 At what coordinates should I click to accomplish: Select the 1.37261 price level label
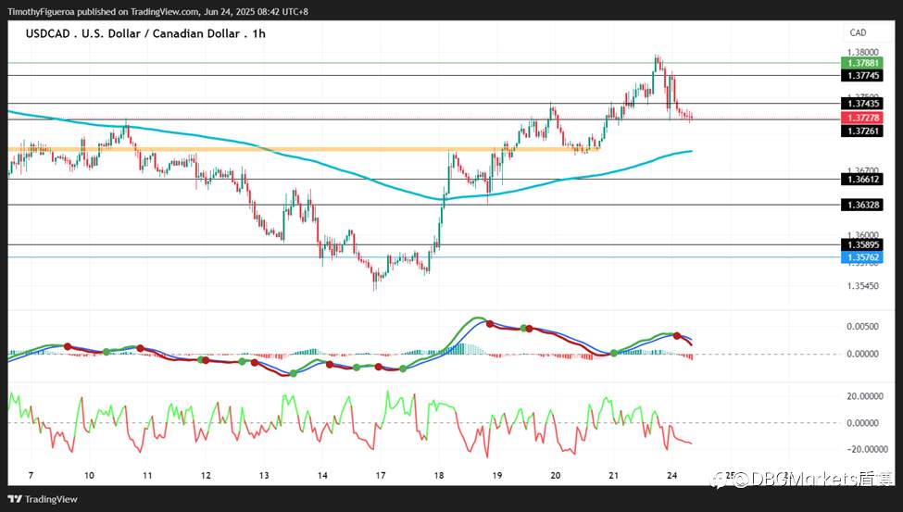click(862, 131)
